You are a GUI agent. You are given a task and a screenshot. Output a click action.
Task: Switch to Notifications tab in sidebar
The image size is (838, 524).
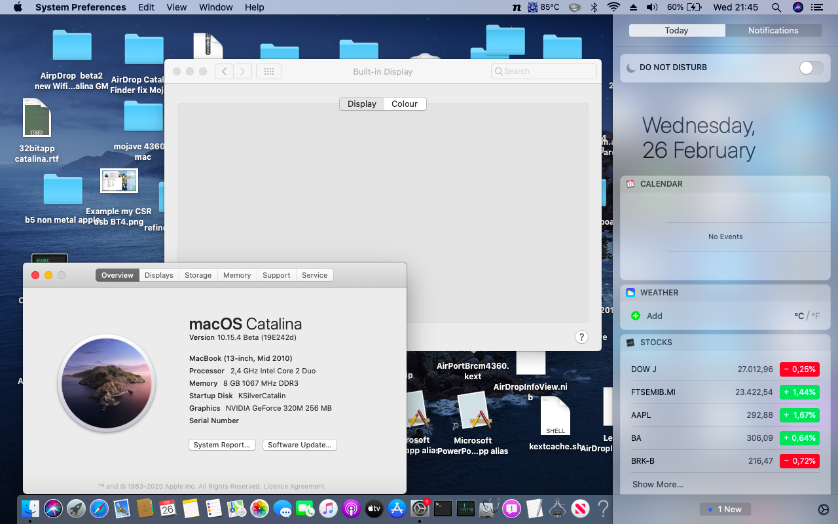click(773, 30)
